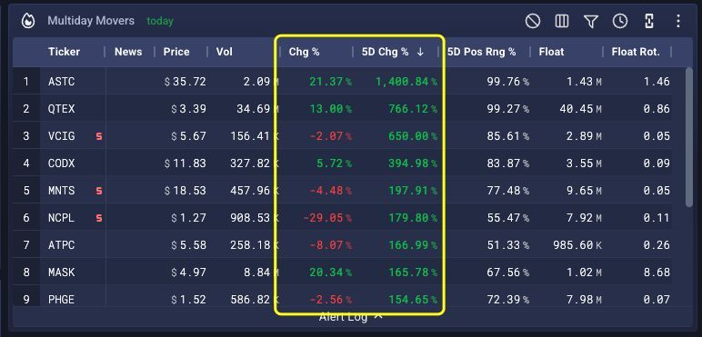Click row number 1 cell
This screenshot has width=702, height=337.
point(26,82)
